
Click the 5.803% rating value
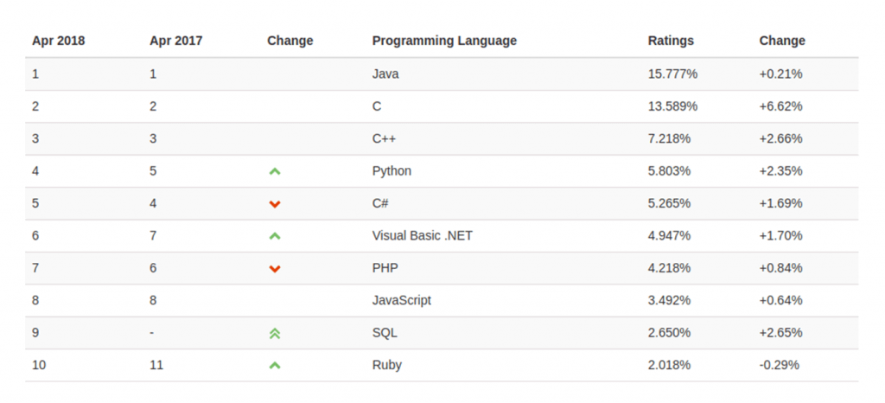pos(669,171)
